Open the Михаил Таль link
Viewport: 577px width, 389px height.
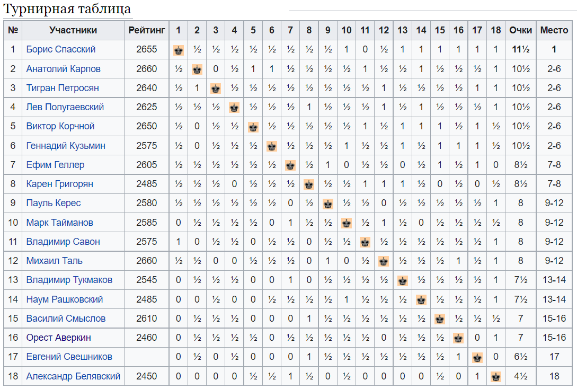click(x=55, y=261)
